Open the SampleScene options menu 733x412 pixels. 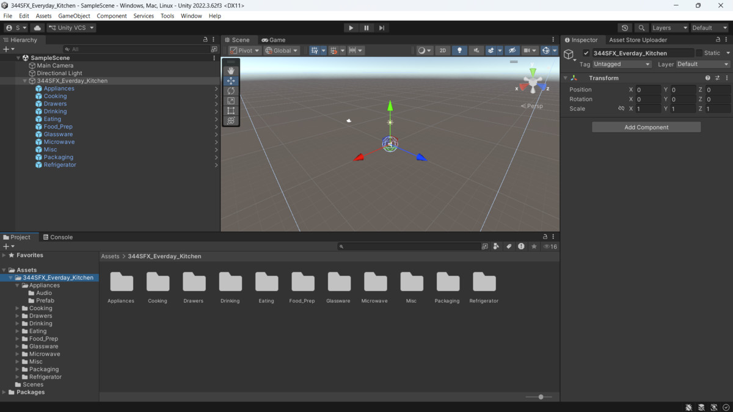coord(214,58)
